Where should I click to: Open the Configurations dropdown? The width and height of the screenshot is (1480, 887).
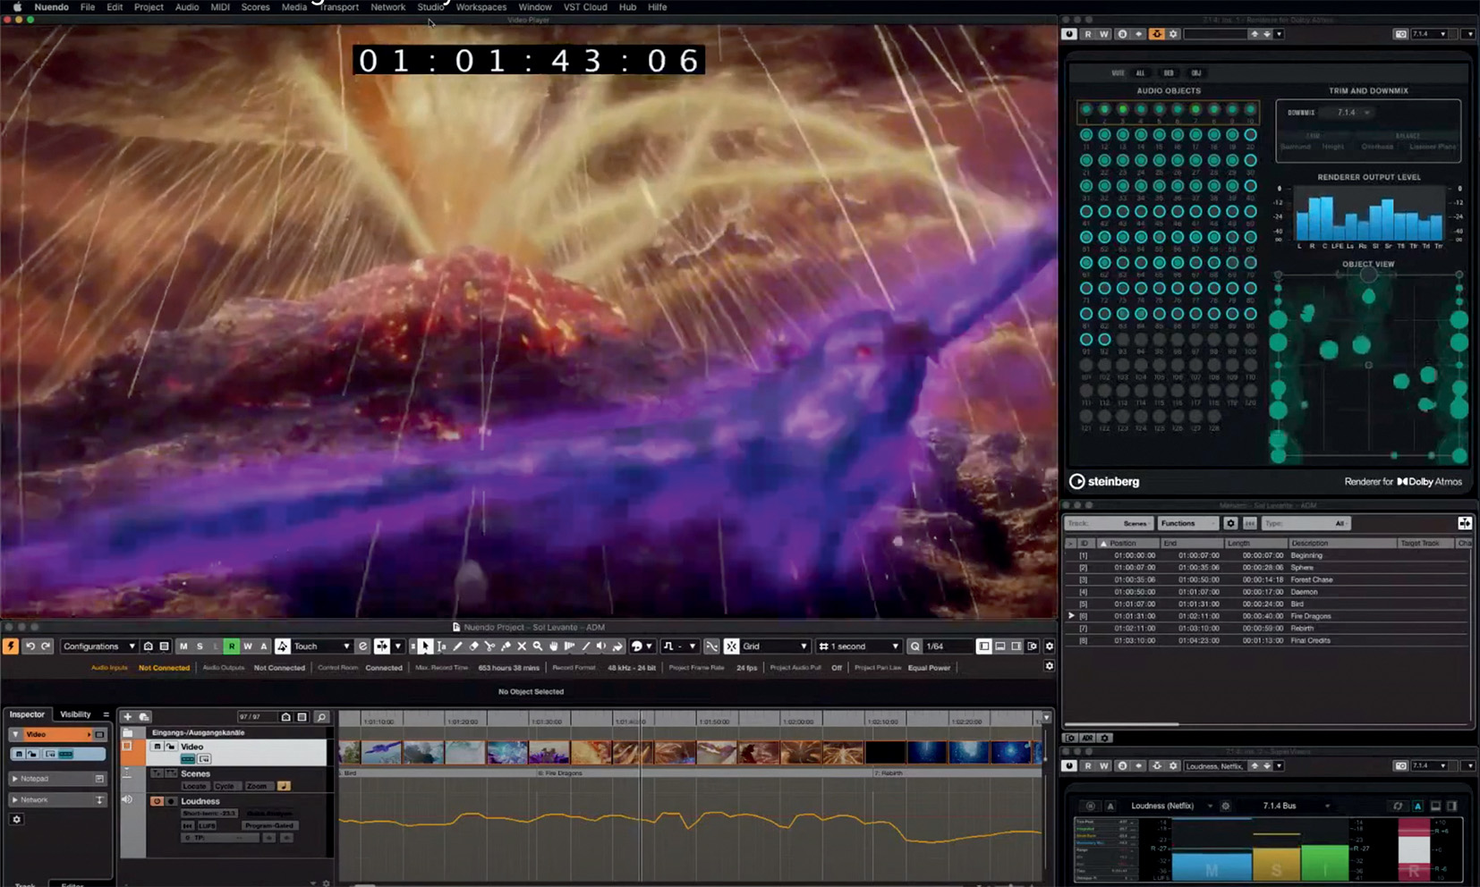(x=98, y=646)
